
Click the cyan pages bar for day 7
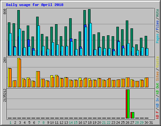pyautogui.click(x=39, y=41)
